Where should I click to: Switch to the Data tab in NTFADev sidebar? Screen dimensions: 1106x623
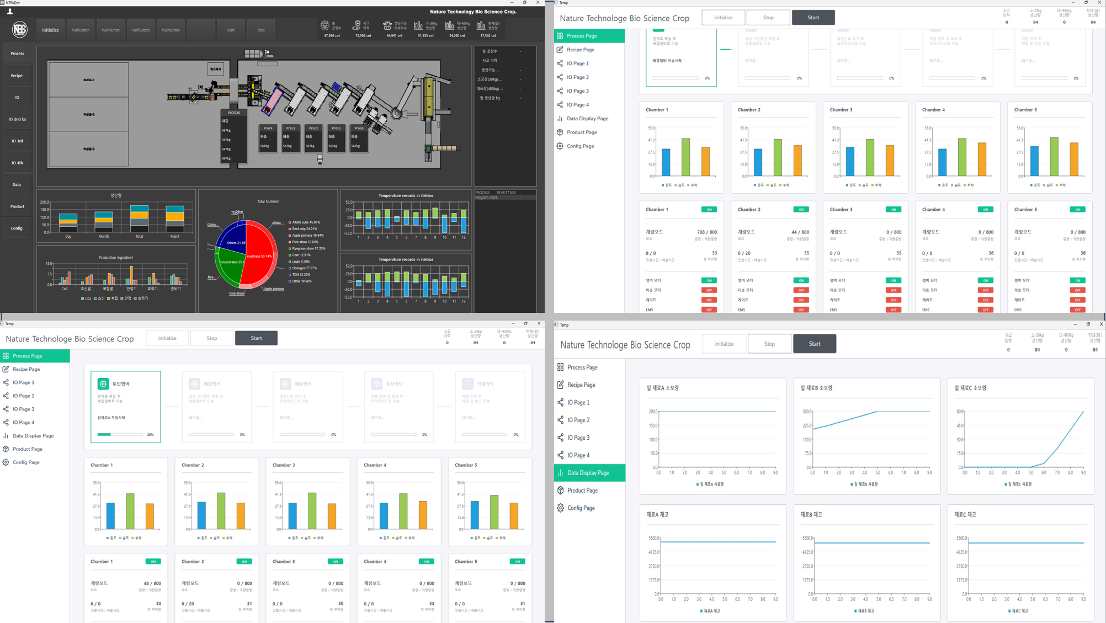pyautogui.click(x=17, y=184)
